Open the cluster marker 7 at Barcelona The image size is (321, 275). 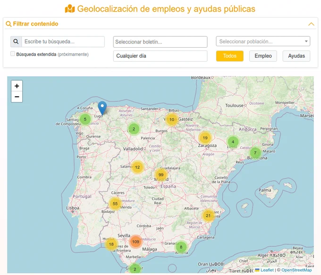255,153
